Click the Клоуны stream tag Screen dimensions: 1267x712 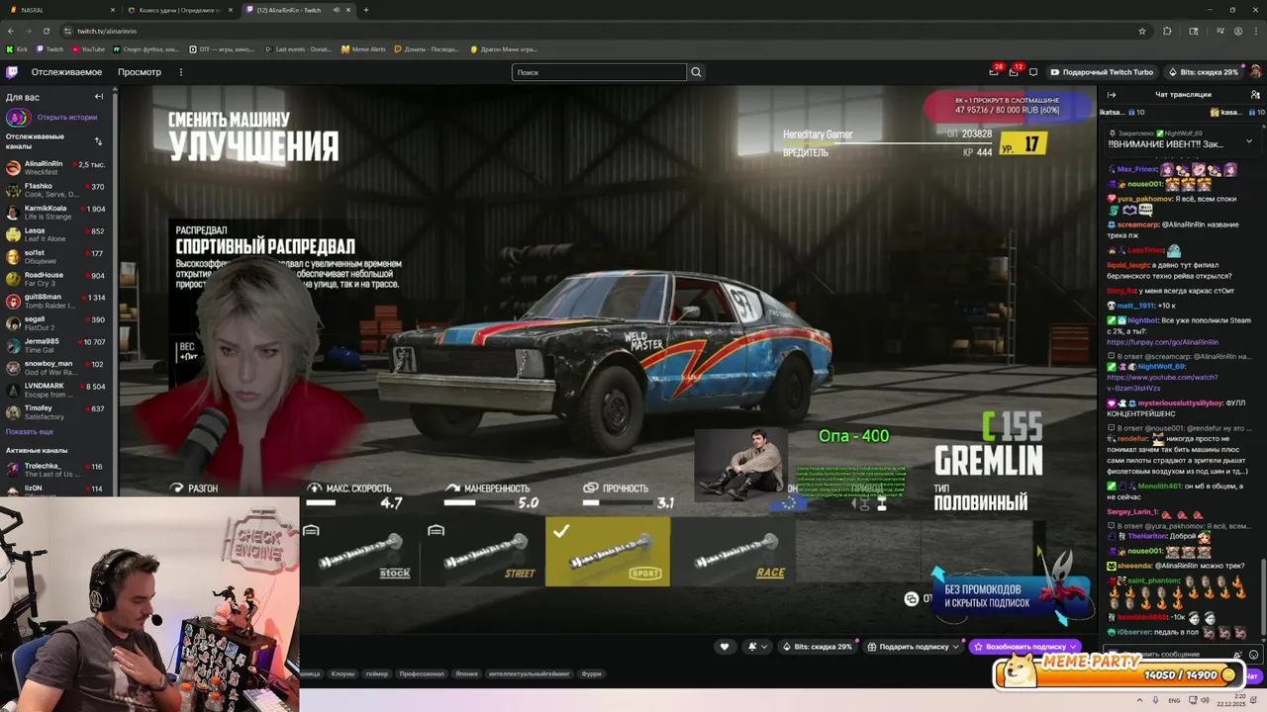click(342, 673)
